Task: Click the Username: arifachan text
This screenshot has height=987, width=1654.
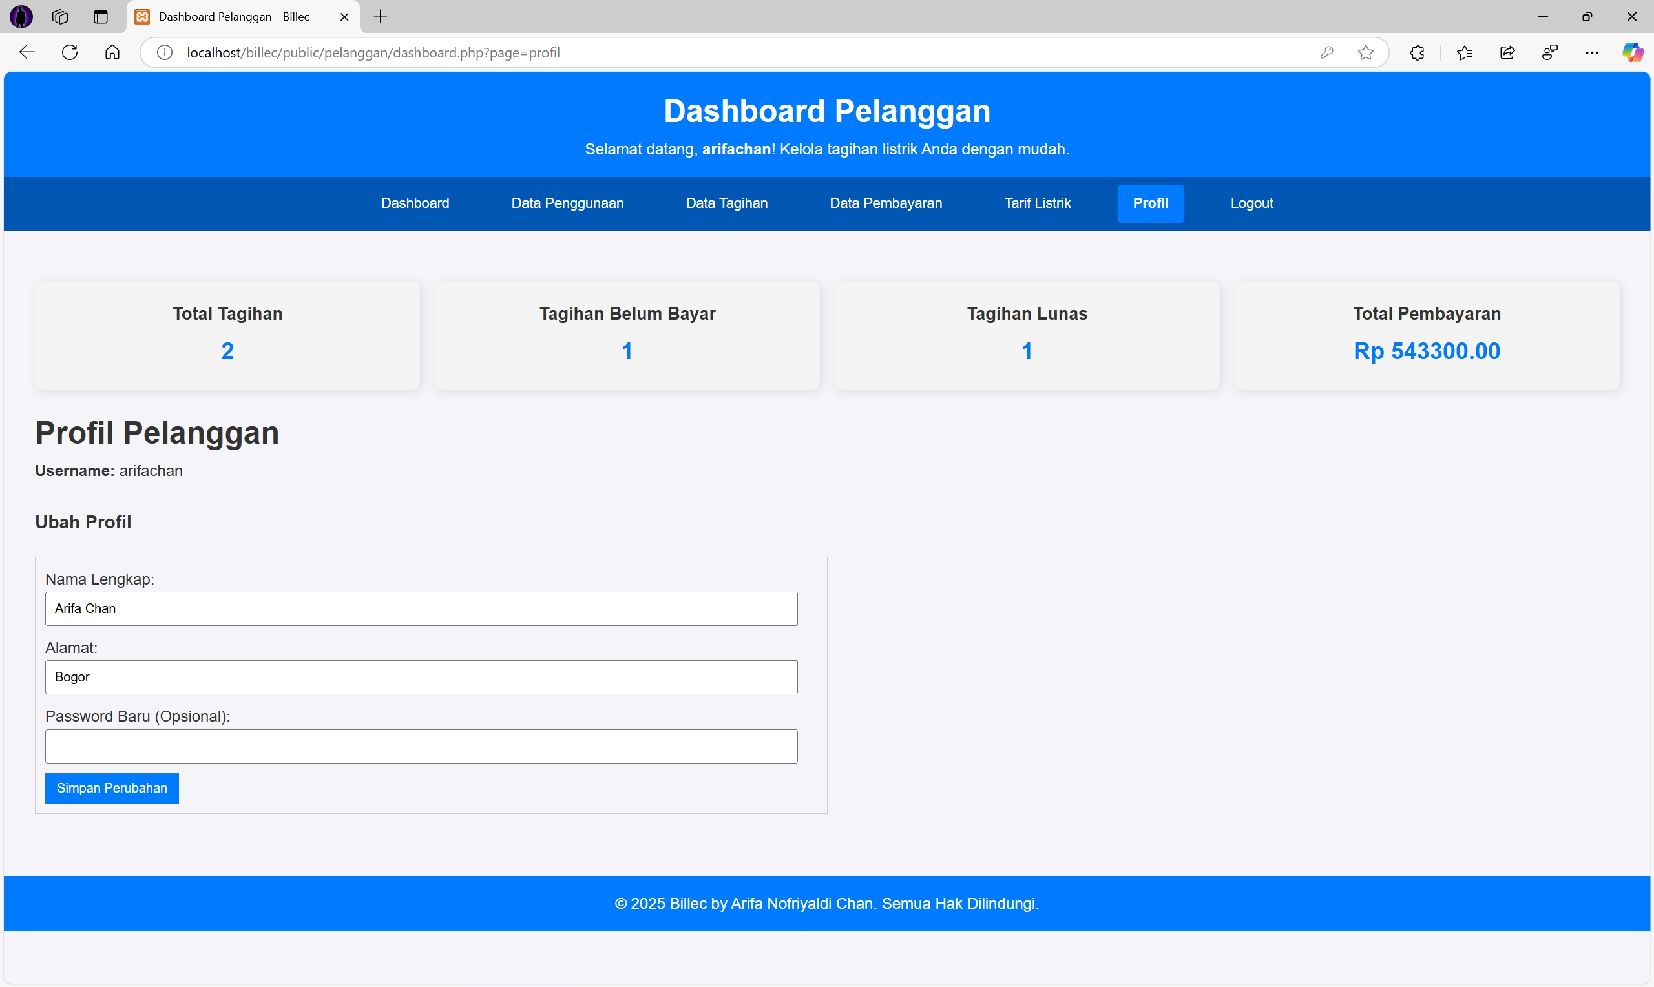Action: coord(109,471)
